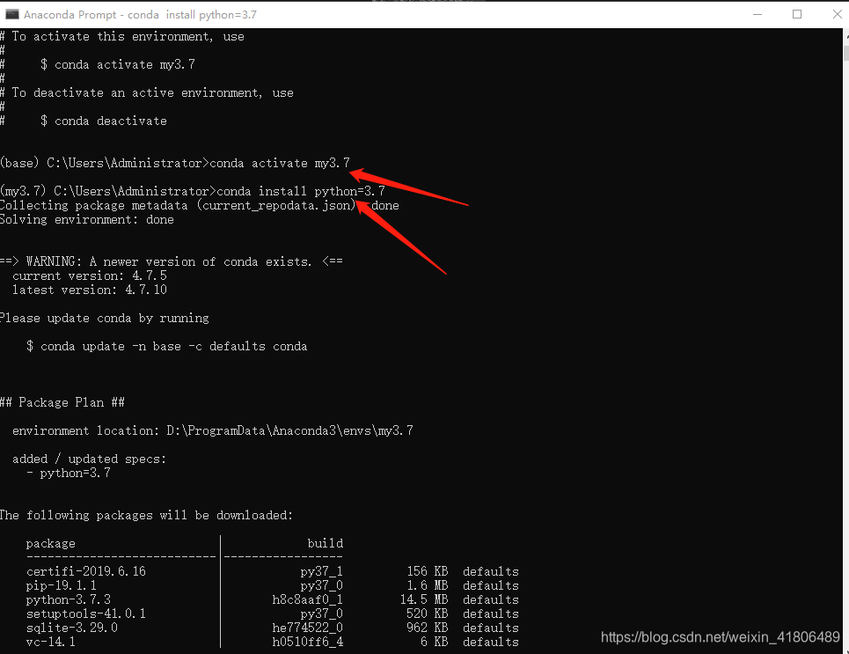The width and height of the screenshot is (849, 654).
Task: Click the '- python=3.7' spec line
Action: (x=69, y=473)
